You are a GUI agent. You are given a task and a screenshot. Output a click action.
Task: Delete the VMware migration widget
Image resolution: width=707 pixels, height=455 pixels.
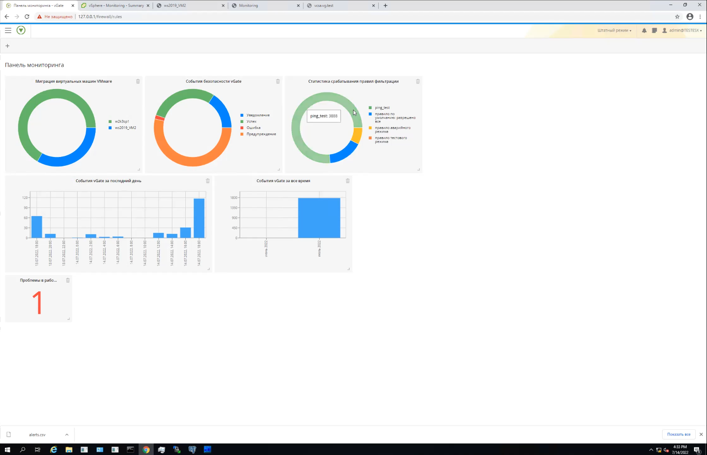(x=138, y=81)
